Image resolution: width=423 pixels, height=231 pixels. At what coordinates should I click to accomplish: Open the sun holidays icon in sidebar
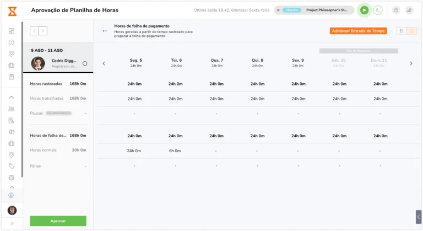[12, 132]
